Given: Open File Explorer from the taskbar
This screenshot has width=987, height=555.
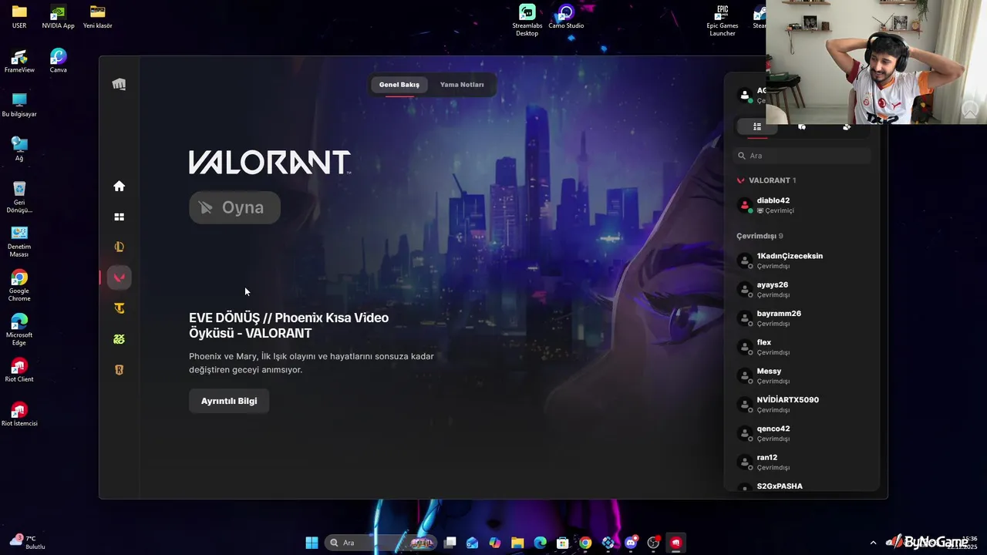Looking at the screenshot, I should pyautogui.click(x=517, y=543).
